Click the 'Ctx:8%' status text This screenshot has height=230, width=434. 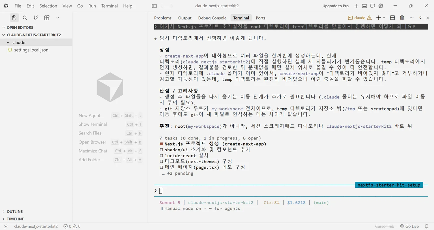[x=271, y=202]
